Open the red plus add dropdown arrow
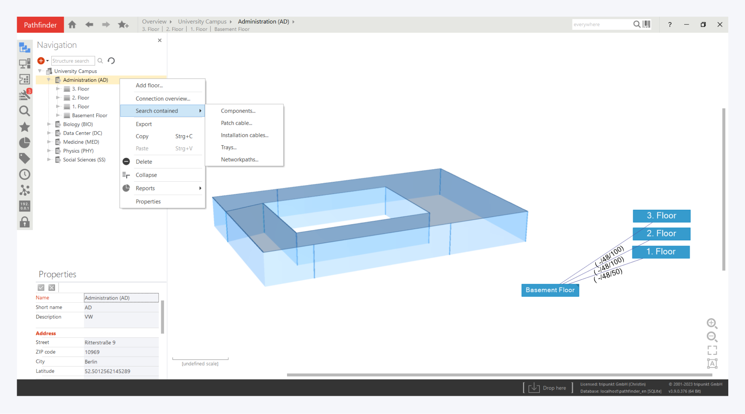 [x=48, y=61]
